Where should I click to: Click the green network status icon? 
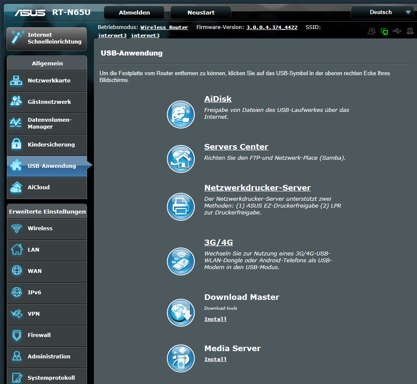click(x=384, y=31)
